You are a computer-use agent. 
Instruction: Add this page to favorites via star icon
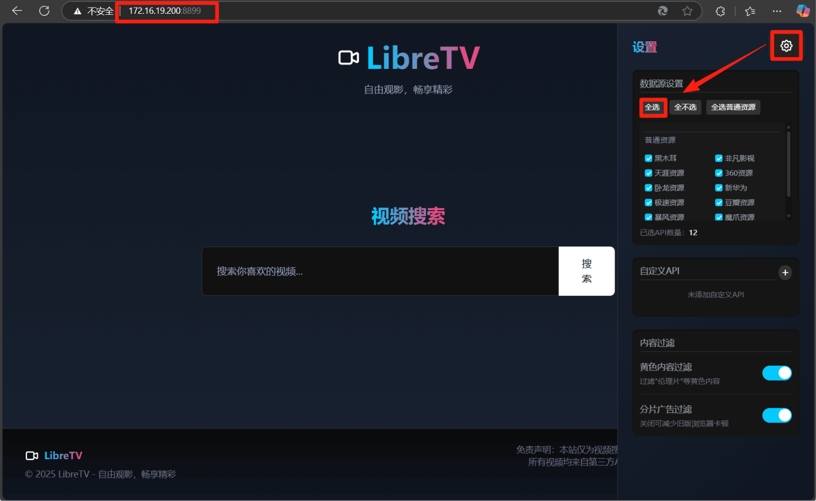click(x=687, y=11)
